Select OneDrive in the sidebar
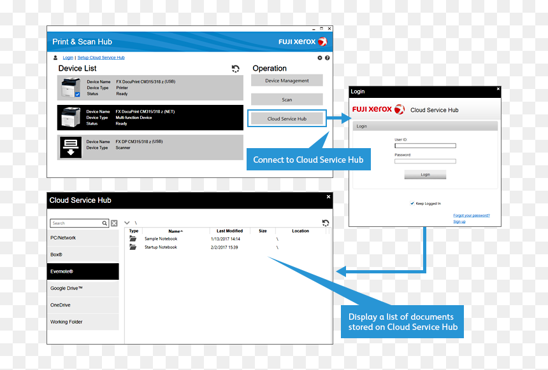The image size is (548, 370). pyautogui.click(x=83, y=305)
